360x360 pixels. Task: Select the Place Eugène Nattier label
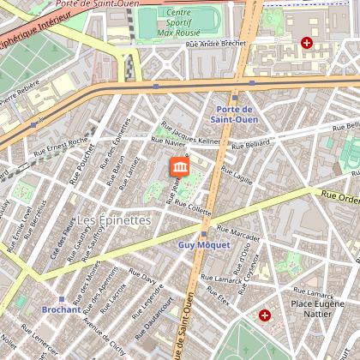318,309
